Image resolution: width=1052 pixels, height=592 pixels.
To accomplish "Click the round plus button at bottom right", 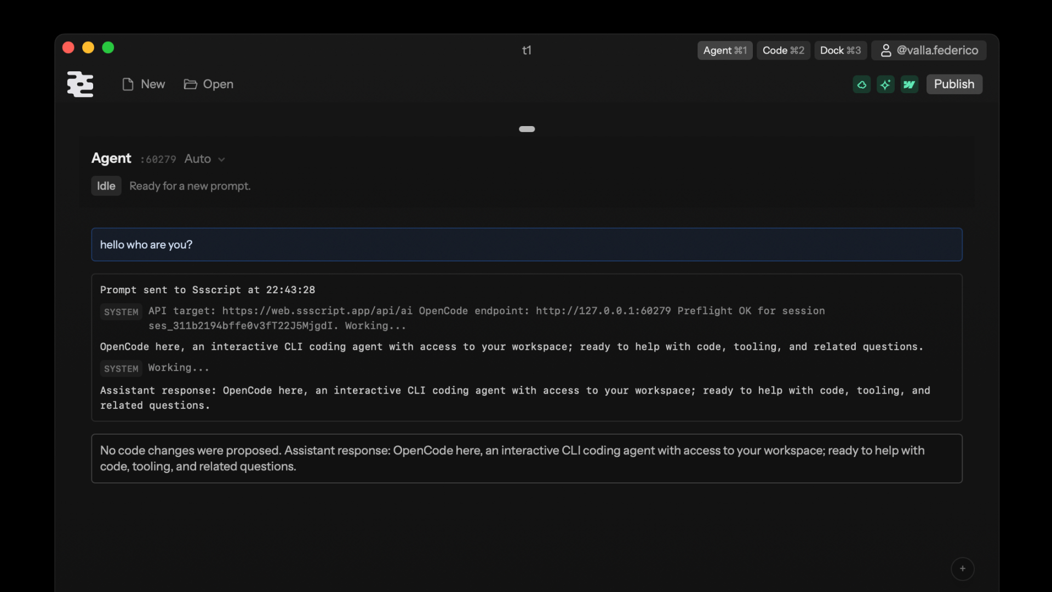I will click(x=962, y=568).
